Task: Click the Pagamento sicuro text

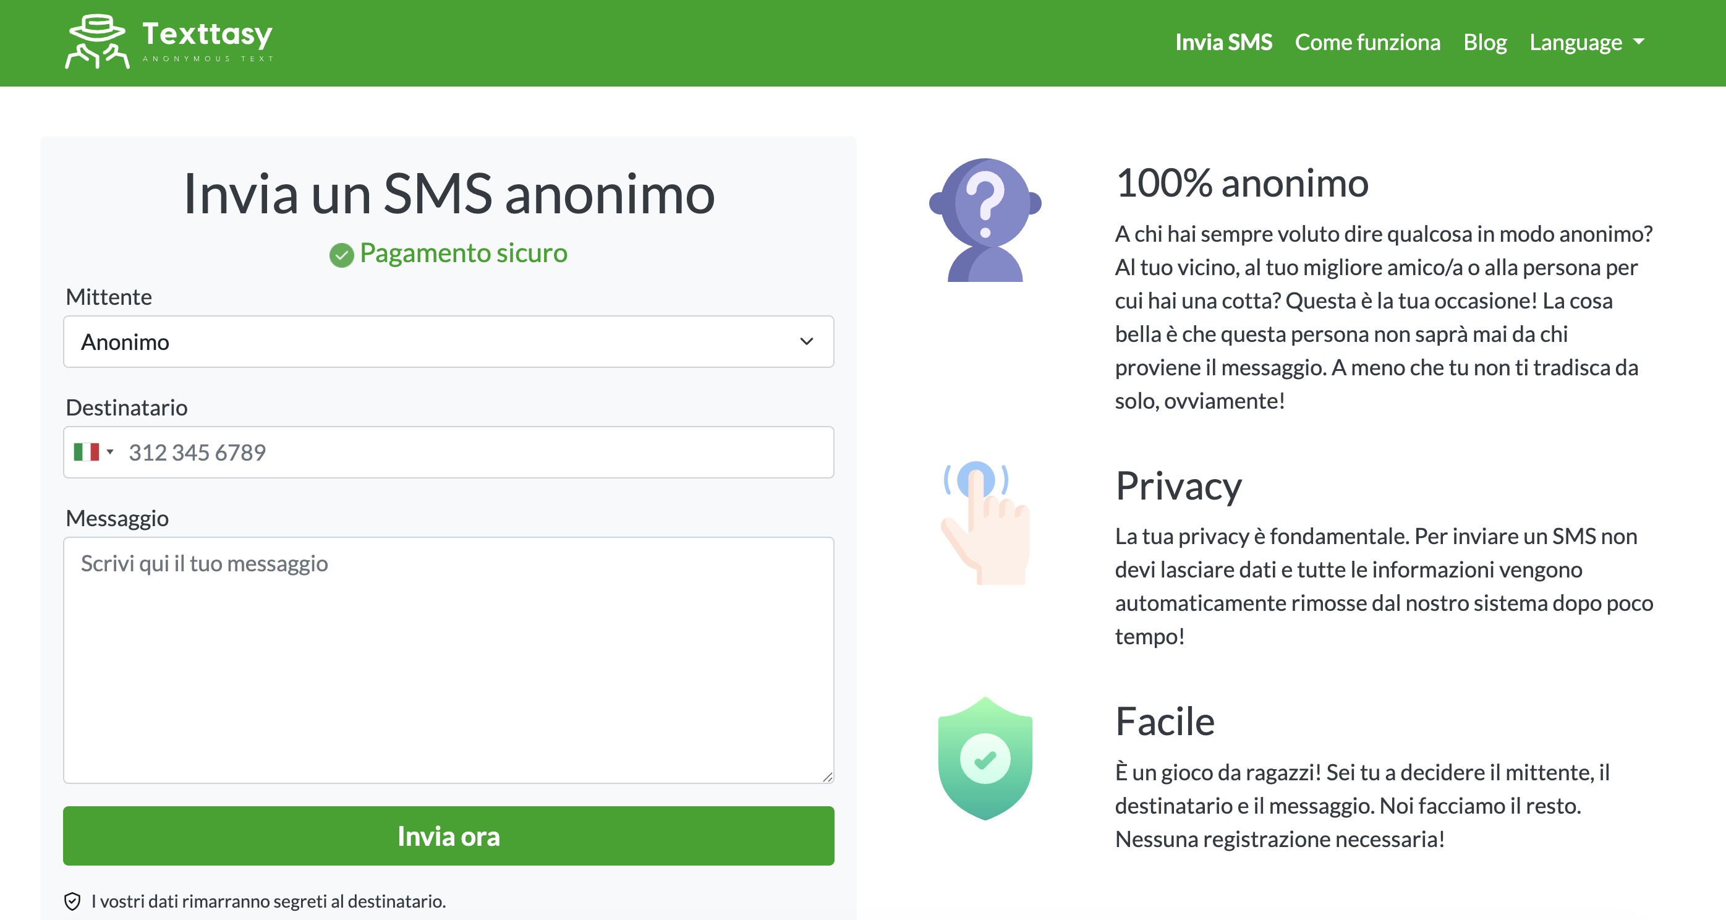Action: tap(463, 253)
